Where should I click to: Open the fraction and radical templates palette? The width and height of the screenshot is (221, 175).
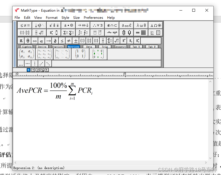coord(40,33)
